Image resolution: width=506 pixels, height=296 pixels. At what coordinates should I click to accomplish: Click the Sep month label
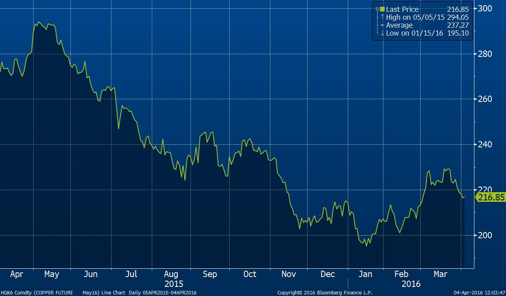coord(210,274)
